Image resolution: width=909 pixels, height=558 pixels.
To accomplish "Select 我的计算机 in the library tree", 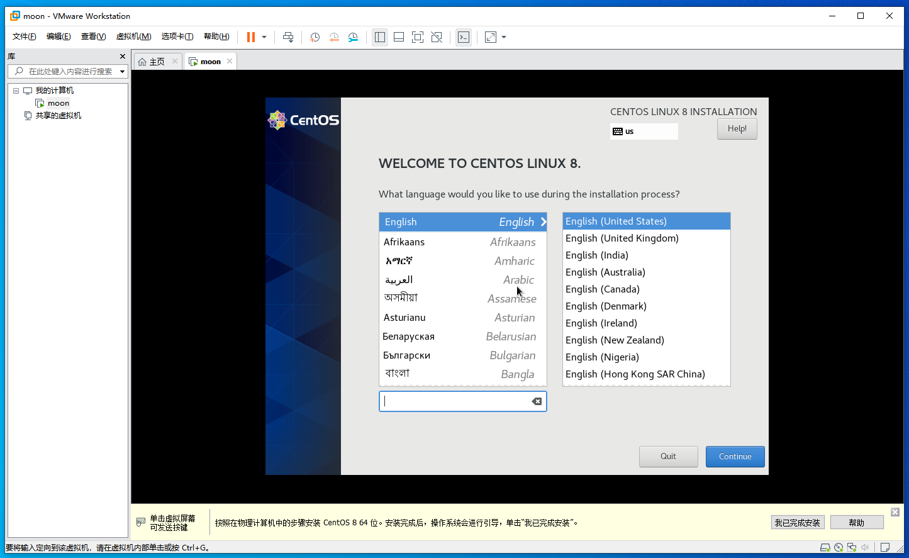I will [x=54, y=91].
